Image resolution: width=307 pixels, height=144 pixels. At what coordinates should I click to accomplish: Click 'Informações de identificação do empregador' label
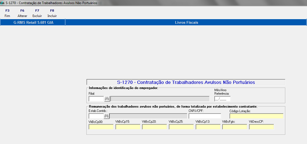[123, 88]
